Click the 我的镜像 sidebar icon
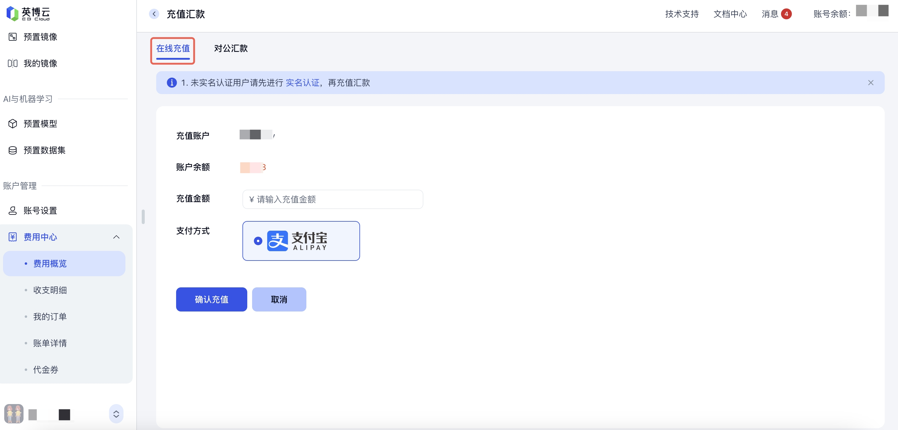Image resolution: width=898 pixels, height=430 pixels. click(x=13, y=63)
